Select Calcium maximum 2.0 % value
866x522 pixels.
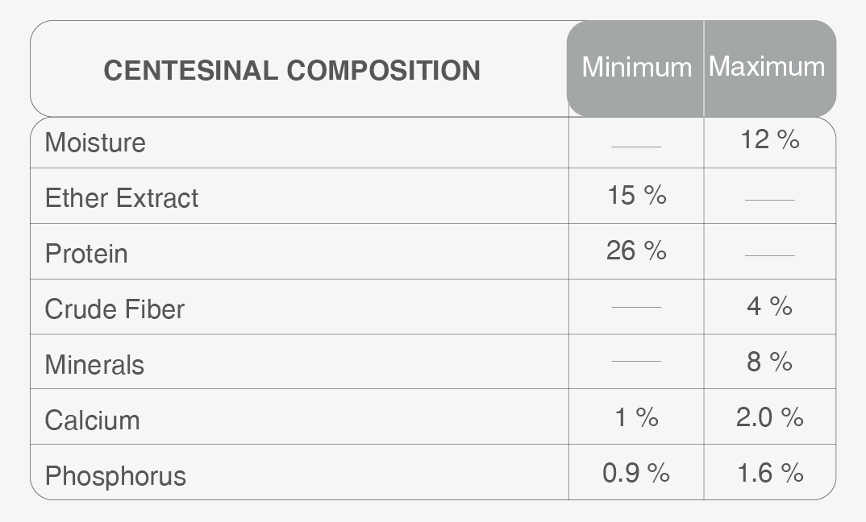[770, 417]
